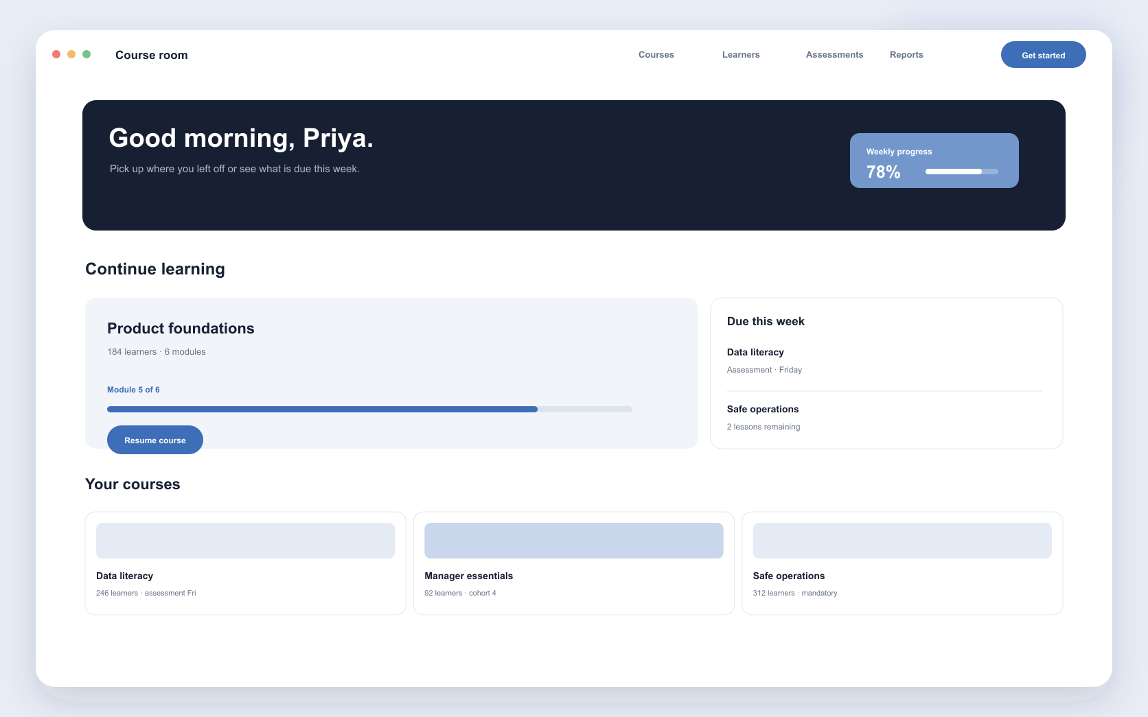Maximize window with the green button

87,54
